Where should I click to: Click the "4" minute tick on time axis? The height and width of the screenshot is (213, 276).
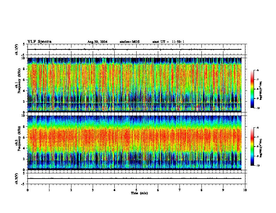115,190
